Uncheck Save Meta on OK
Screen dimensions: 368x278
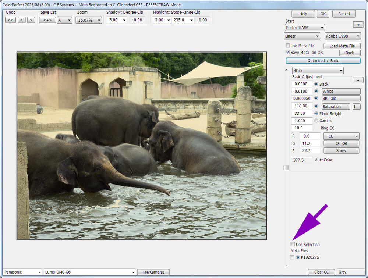coord(288,53)
